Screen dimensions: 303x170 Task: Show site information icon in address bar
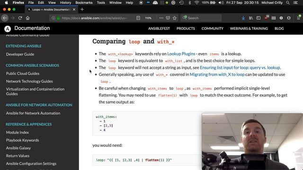[x=53, y=18]
